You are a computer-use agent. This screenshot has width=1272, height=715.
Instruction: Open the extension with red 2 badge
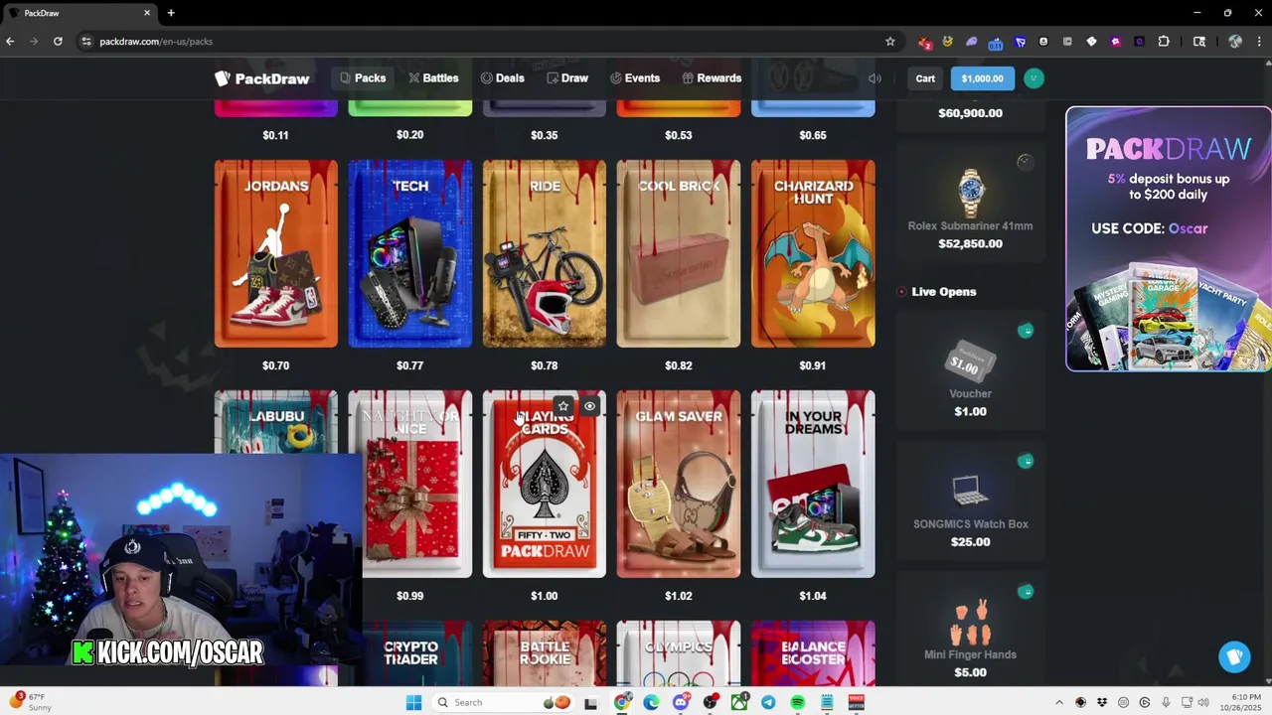[924, 42]
